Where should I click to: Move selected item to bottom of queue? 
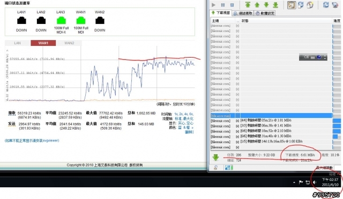click(275, 5)
